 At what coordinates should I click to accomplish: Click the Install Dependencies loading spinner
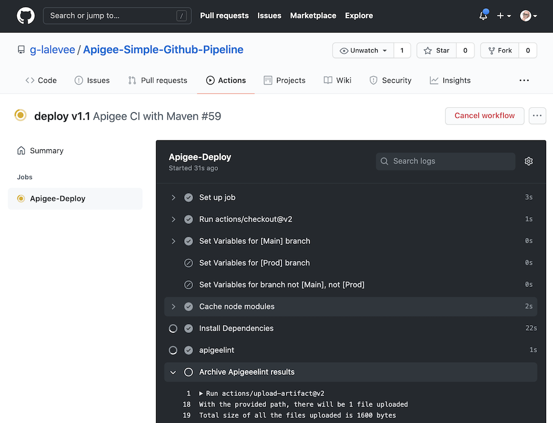coord(173,328)
